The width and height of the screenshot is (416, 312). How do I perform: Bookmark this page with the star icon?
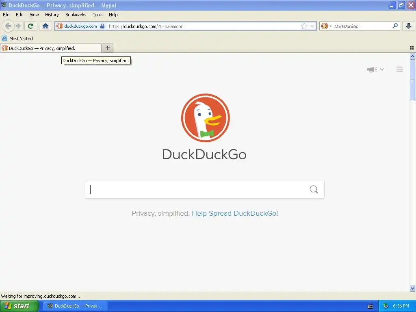pyautogui.click(x=304, y=26)
